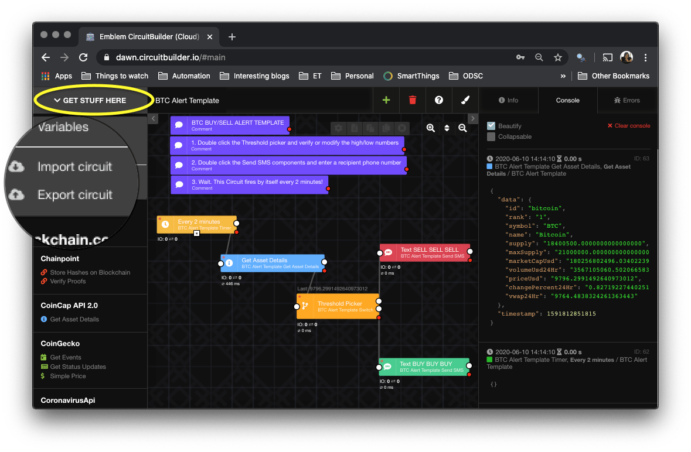Viewport: 691px width, 452px height.
Task: Switch to the Console tab
Action: pos(567,100)
